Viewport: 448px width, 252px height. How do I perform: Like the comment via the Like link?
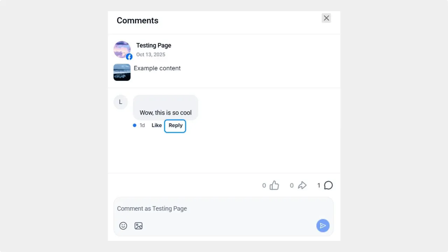pos(156,125)
